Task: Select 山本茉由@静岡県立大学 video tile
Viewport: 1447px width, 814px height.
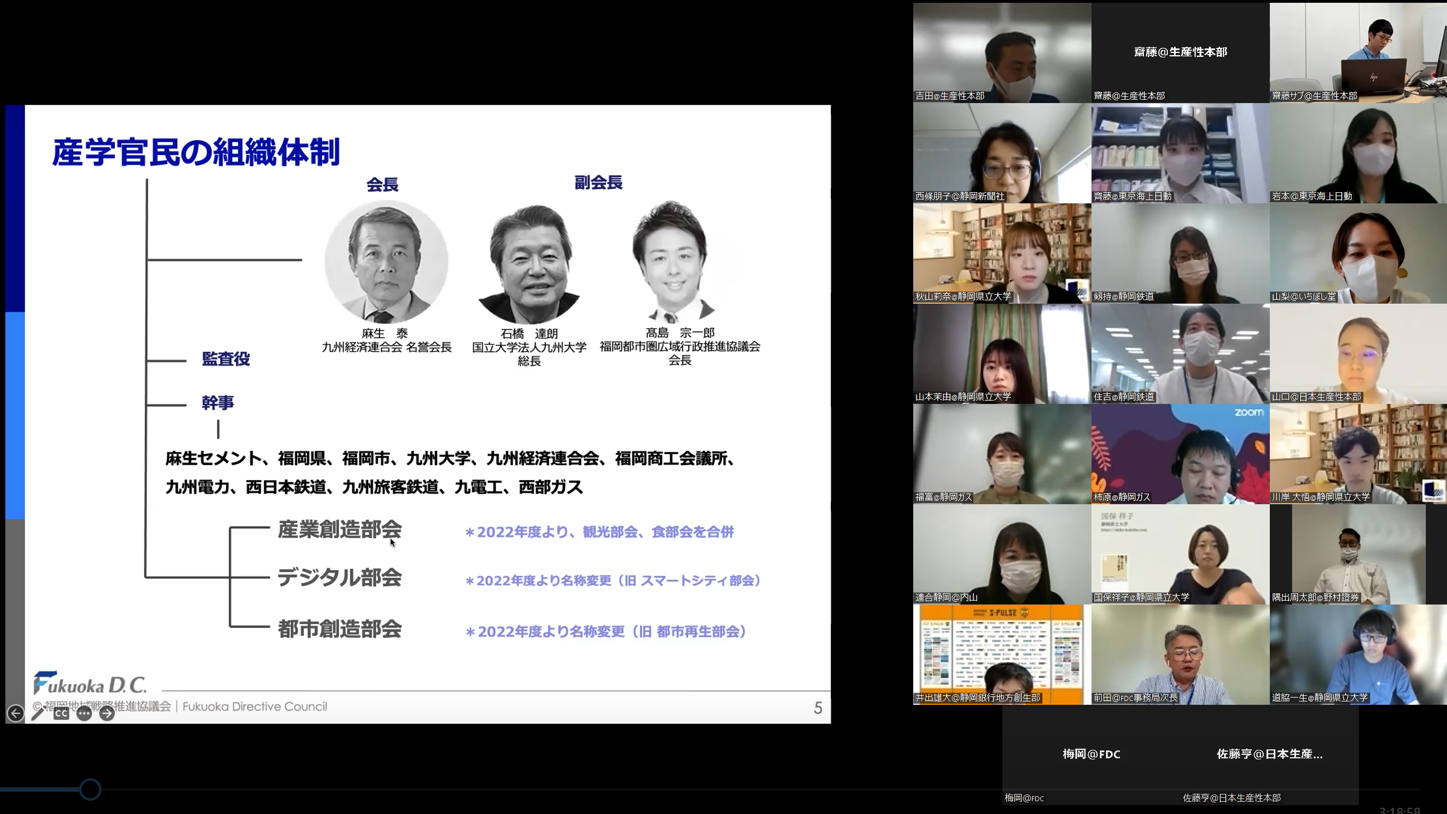Action: pos(1002,354)
